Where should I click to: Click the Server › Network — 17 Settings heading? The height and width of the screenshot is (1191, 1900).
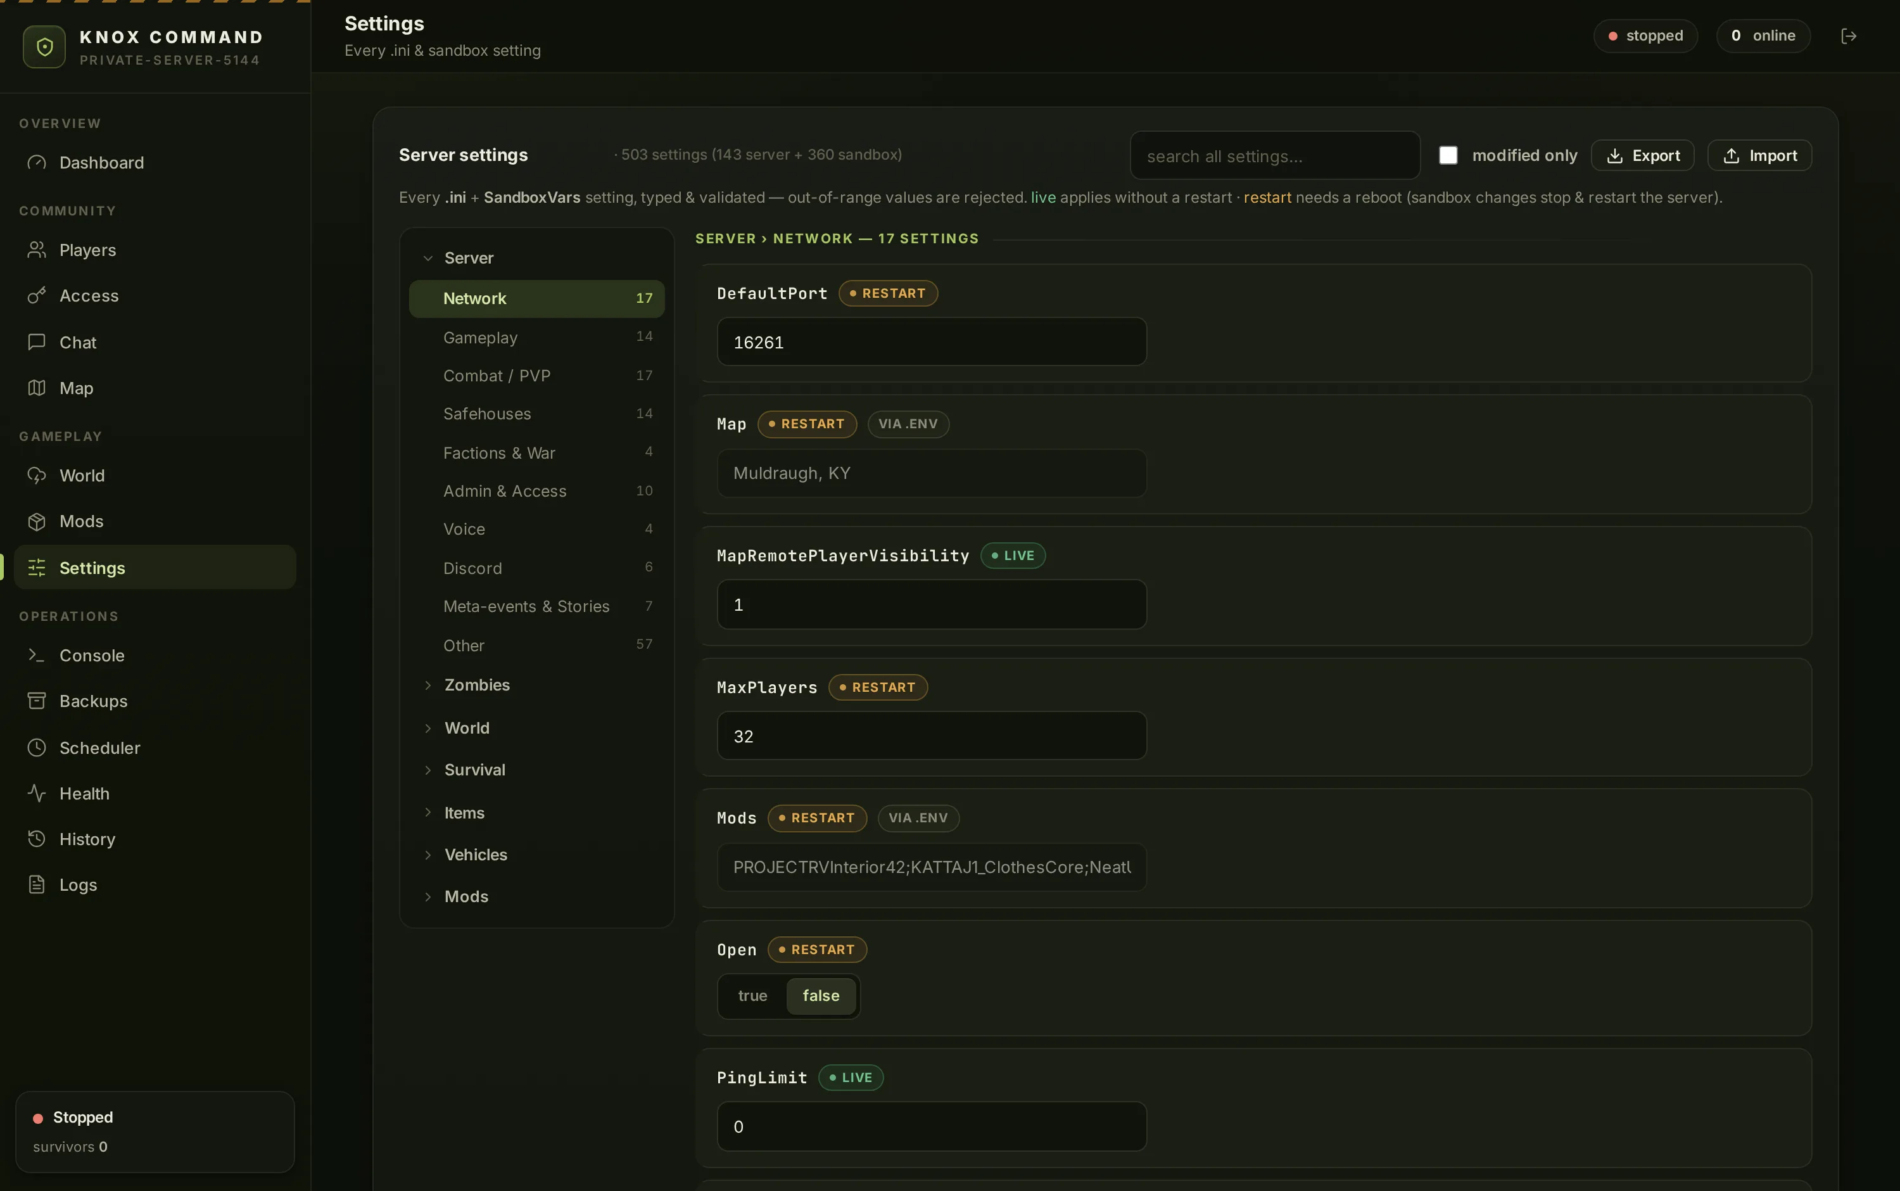click(837, 238)
